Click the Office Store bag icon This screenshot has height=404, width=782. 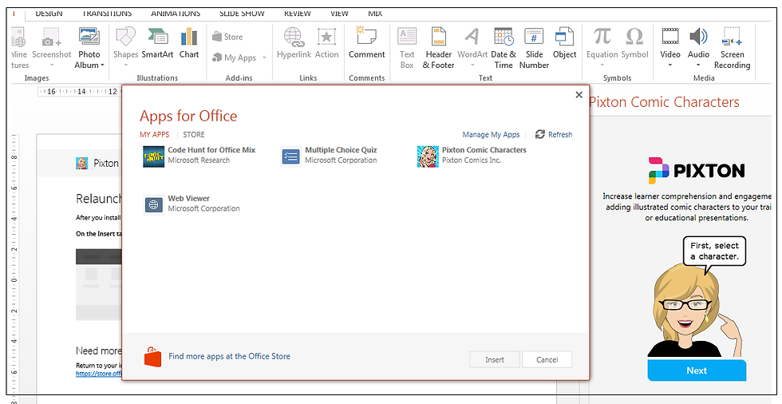click(153, 357)
